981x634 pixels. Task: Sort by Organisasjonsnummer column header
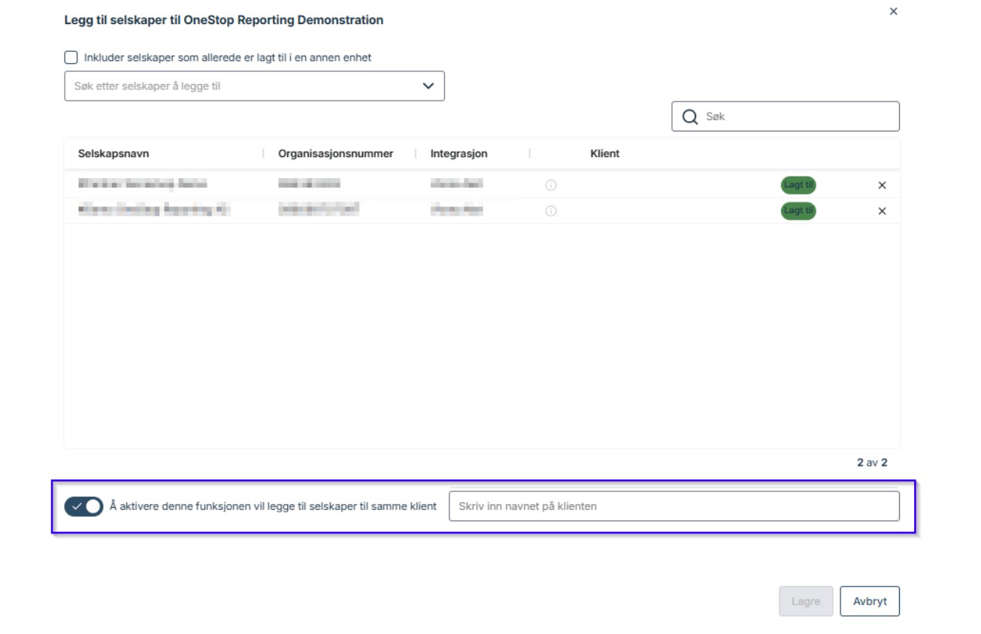pos(335,153)
